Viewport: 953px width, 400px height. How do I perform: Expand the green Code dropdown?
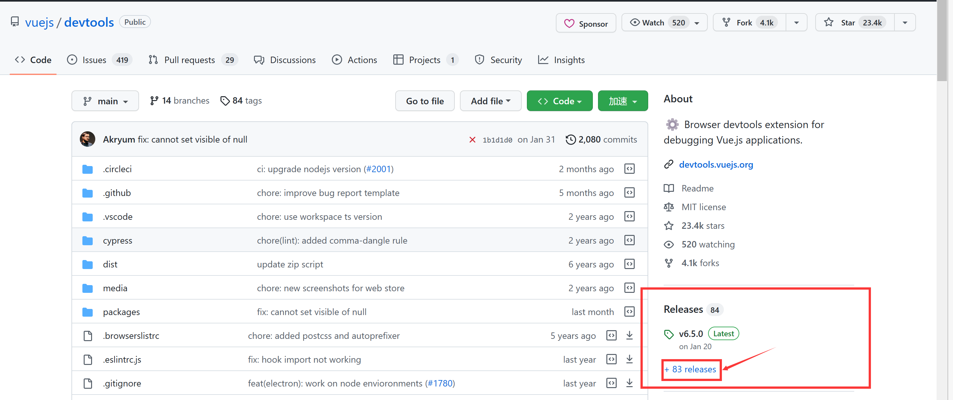click(x=559, y=101)
